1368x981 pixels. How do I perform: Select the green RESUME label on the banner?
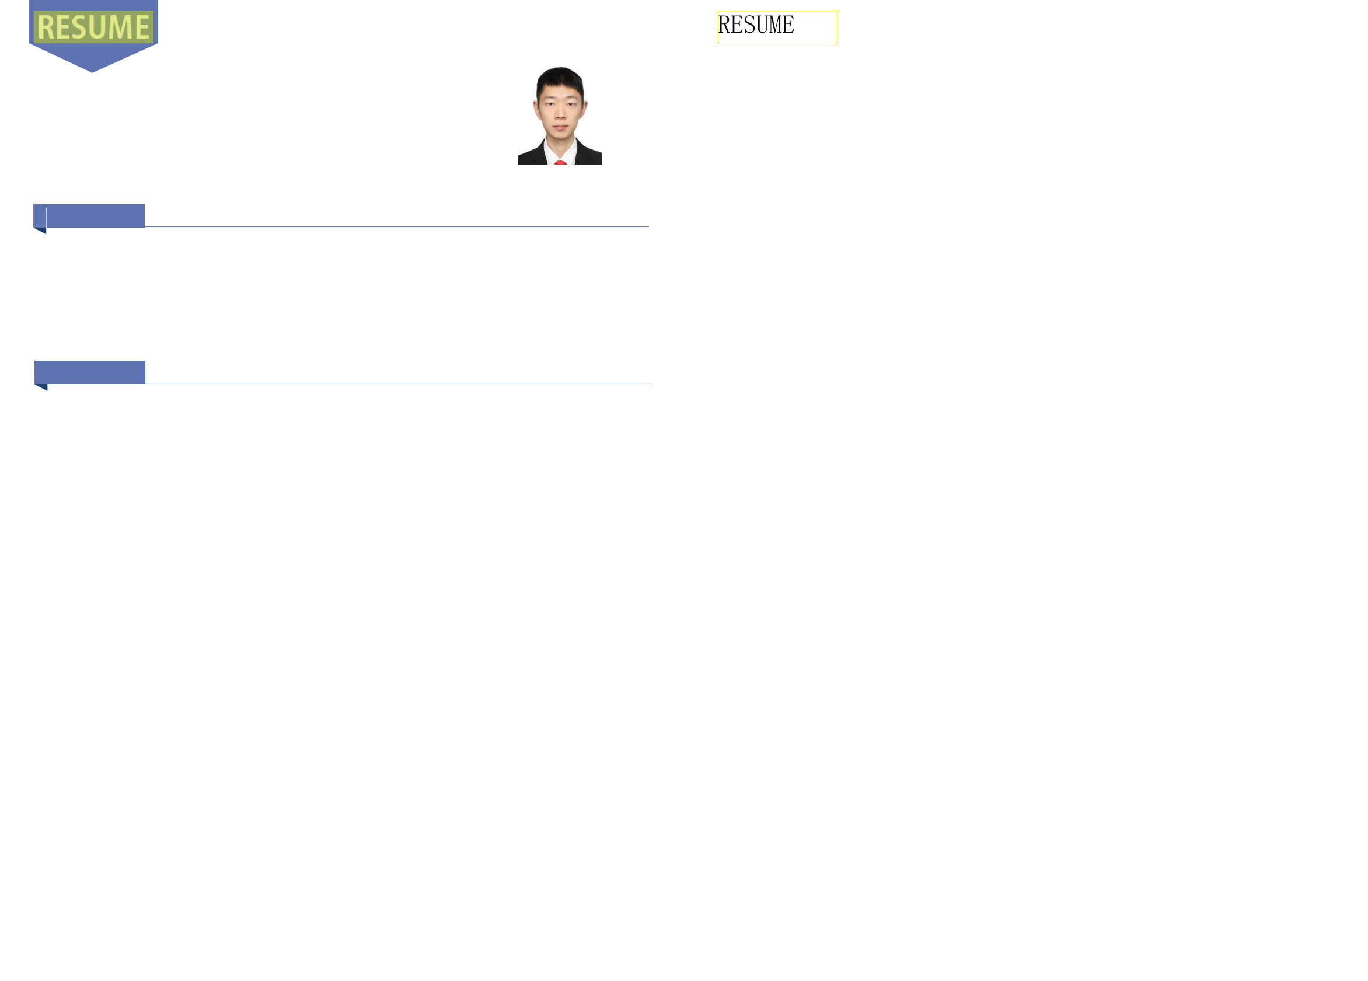[x=93, y=26]
